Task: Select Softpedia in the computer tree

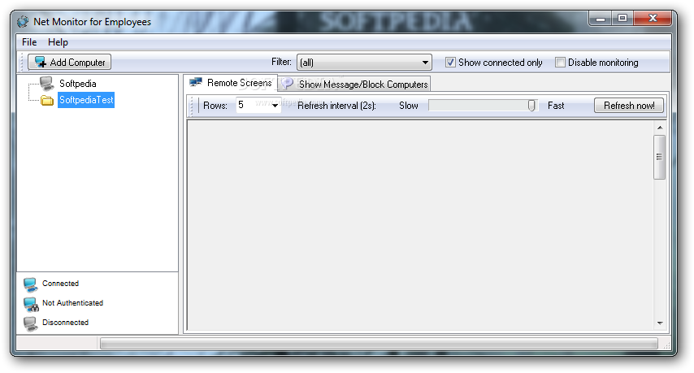Action: click(77, 84)
